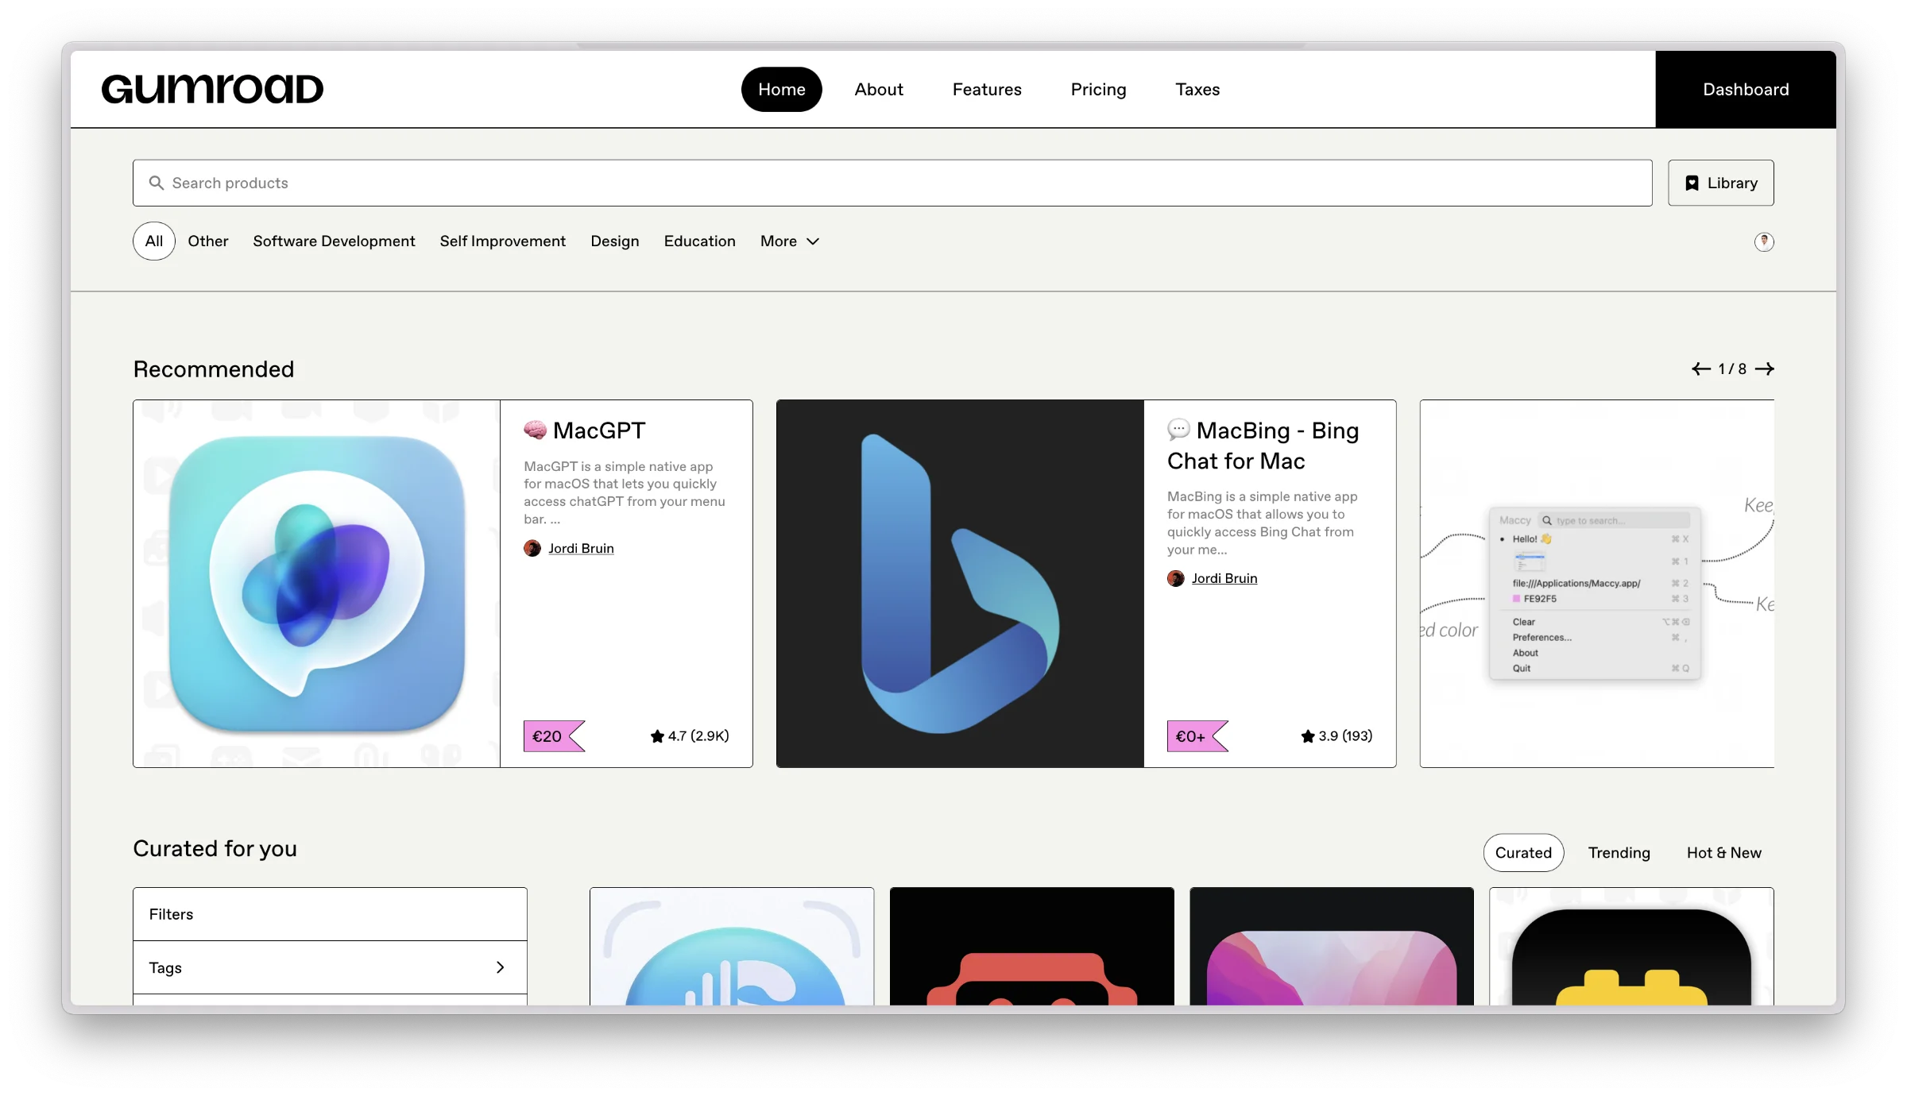1907x1096 pixels.
Task: Open the MacGPT product title
Action: click(599, 430)
